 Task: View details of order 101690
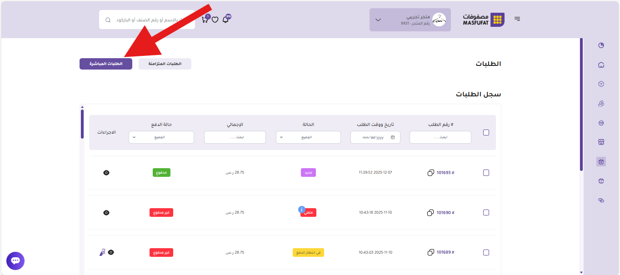[x=106, y=213]
